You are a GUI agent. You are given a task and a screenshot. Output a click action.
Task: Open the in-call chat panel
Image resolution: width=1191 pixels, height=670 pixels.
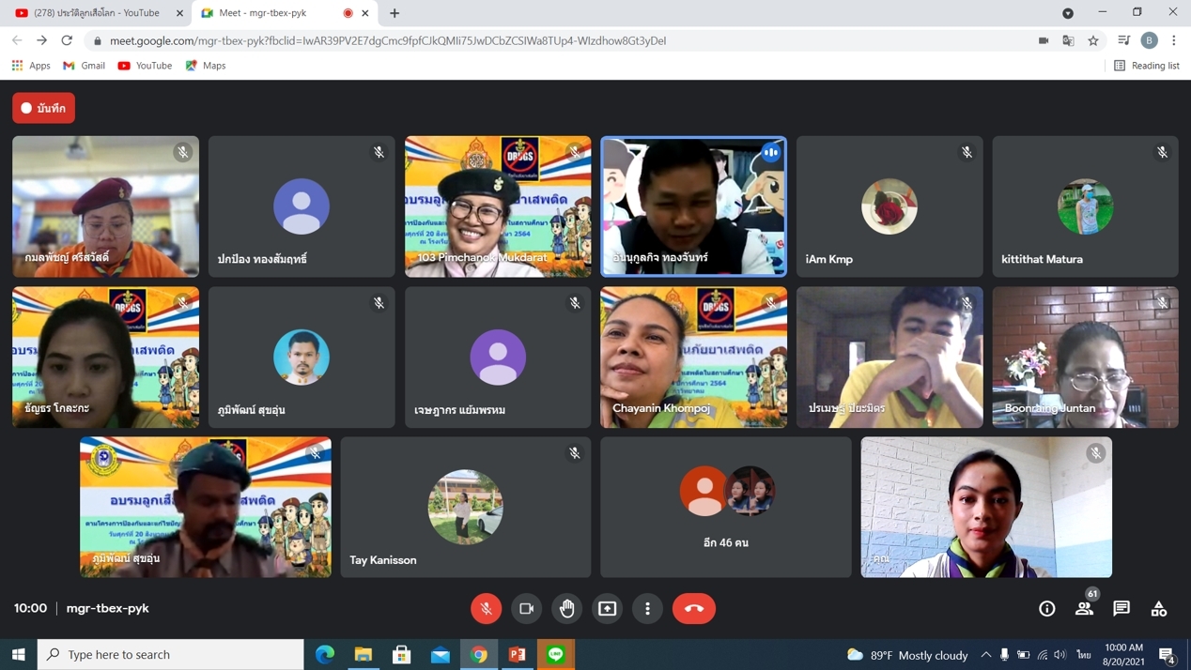(x=1121, y=609)
